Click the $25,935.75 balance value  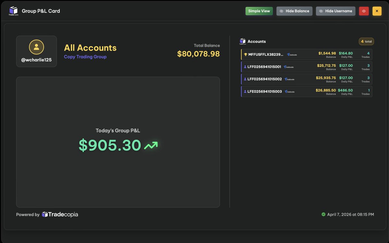point(326,78)
